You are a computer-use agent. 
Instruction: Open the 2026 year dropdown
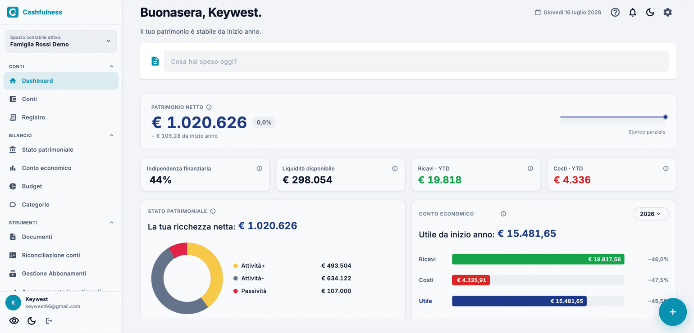coord(651,214)
